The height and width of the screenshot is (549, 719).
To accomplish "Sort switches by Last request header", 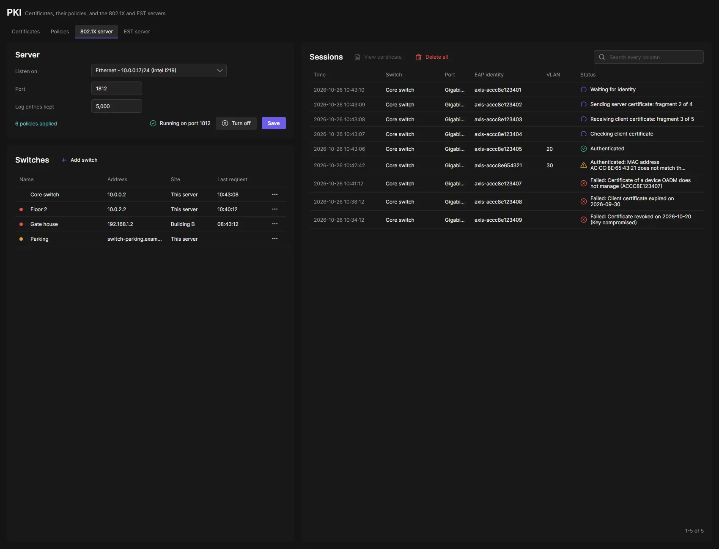I will coord(232,179).
